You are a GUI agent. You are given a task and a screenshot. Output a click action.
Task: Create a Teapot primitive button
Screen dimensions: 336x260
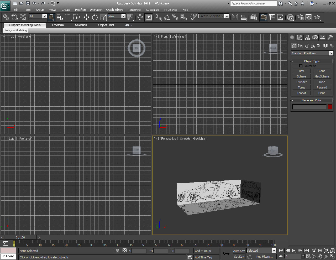point(301,93)
